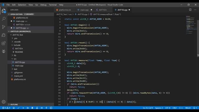199x112 pixels.
Task: Open the Debug view in activity bar
Action: (3, 35)
